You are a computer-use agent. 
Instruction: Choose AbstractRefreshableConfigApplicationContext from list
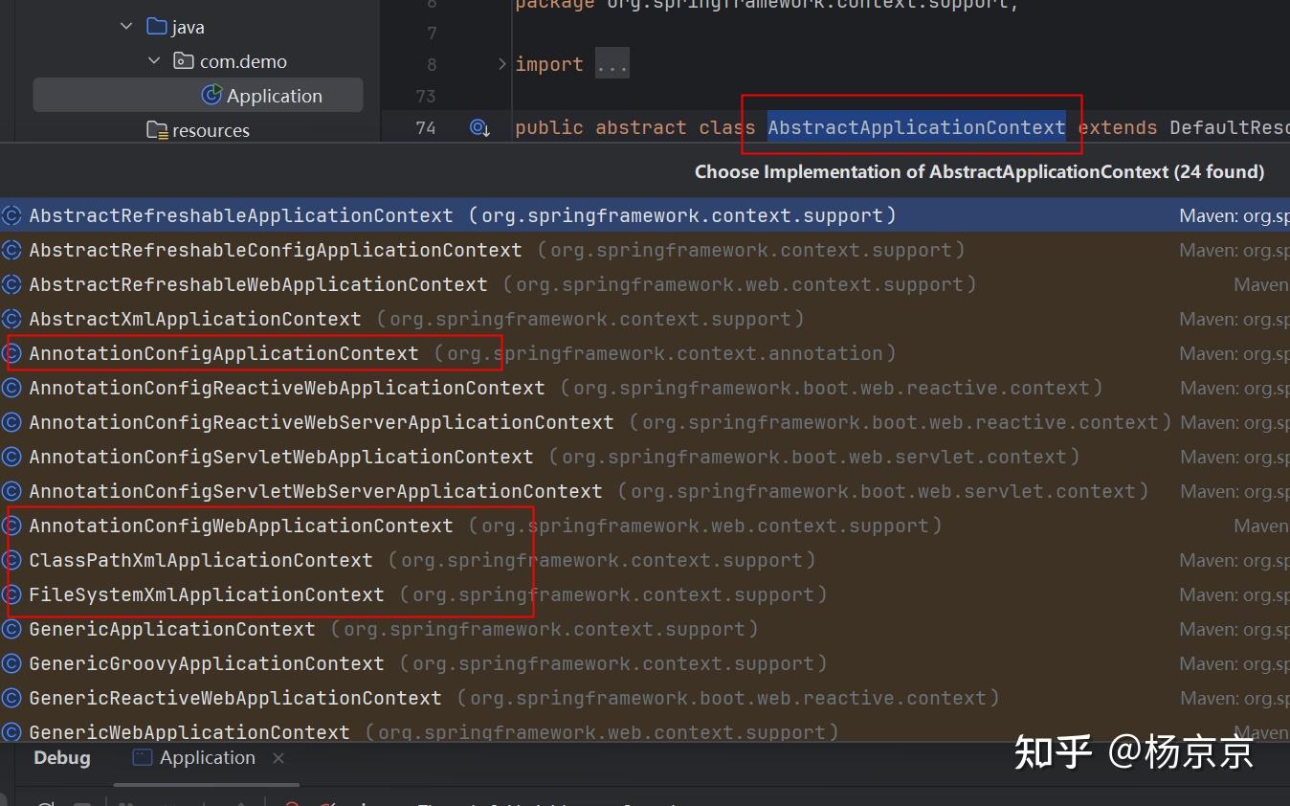[x=645, y=250]
